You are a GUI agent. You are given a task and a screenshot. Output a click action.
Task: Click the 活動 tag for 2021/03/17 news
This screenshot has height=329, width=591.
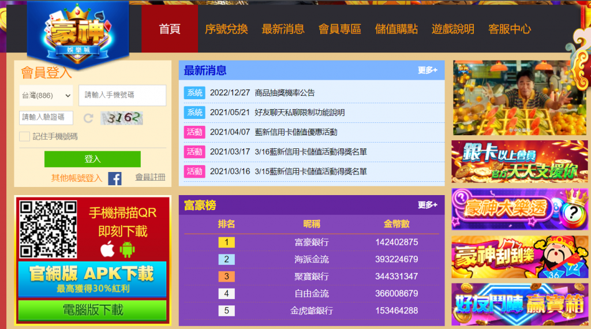coord(194,151)
